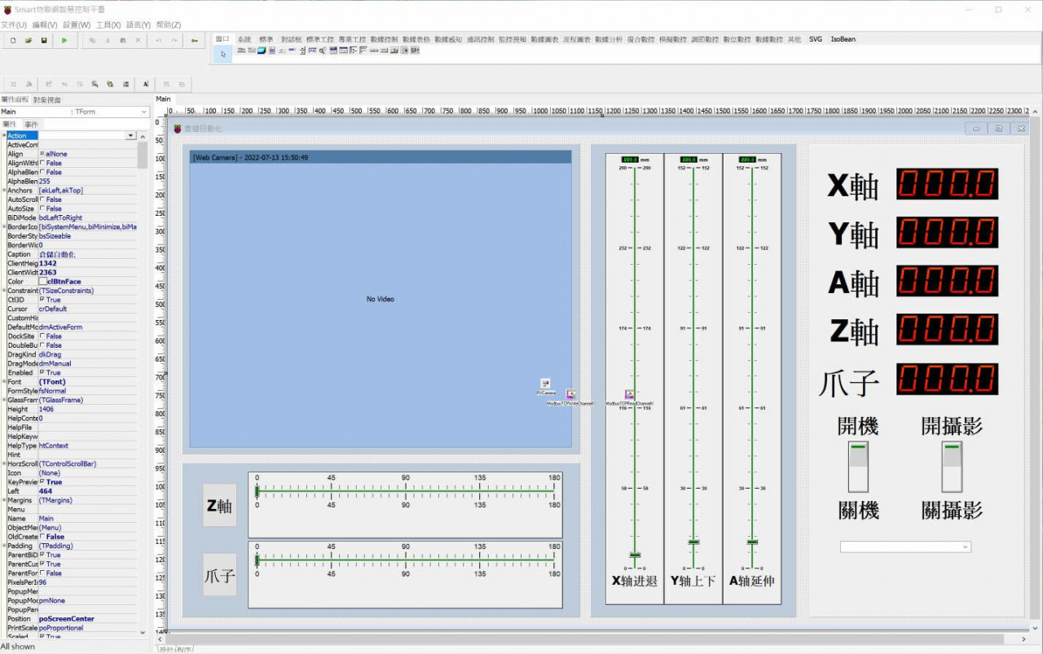Image resolution: width=1043 pixels, height=654 pixels.
Task: Click the 爪子 red LED display
Action: pos(948,379)
